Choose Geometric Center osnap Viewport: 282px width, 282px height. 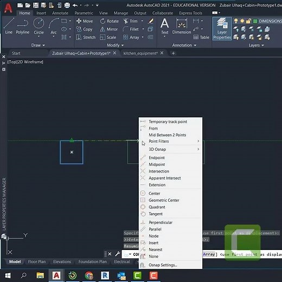[x=170, y=200]
